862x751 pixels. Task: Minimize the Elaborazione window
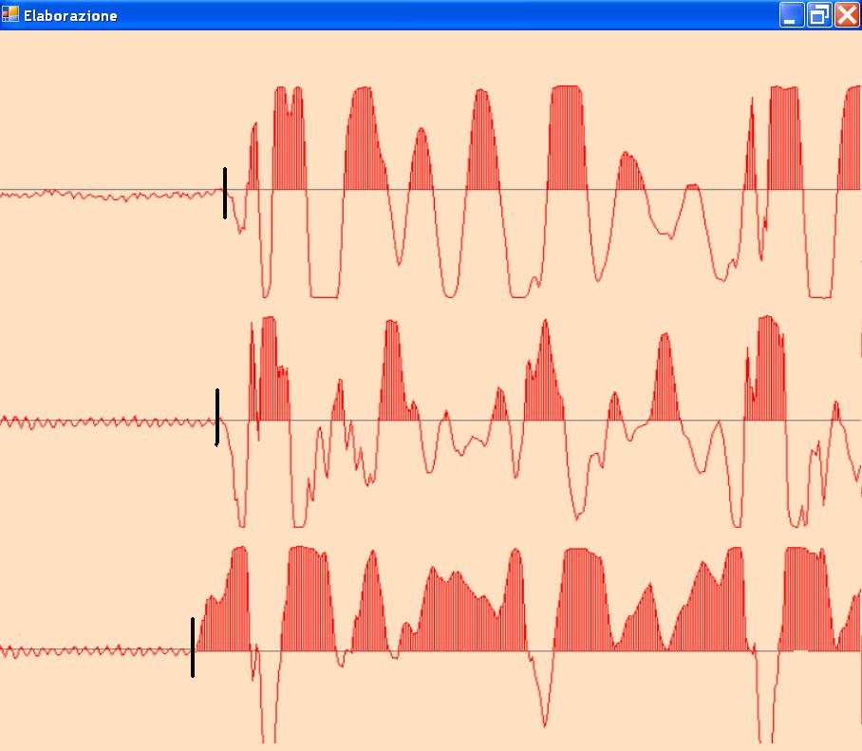click(x=792, y=15)
